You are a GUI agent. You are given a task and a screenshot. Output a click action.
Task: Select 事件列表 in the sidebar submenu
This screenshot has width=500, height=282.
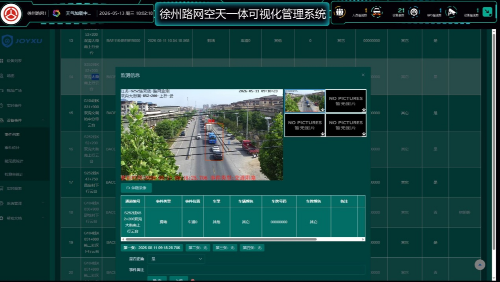coord(12,134)
